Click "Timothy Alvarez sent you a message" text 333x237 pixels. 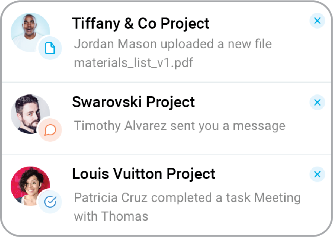pyautogui.click(x=180, y=126)
